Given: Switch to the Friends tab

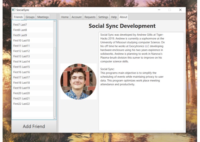Looking at the screenshot, I should [18, 17].
